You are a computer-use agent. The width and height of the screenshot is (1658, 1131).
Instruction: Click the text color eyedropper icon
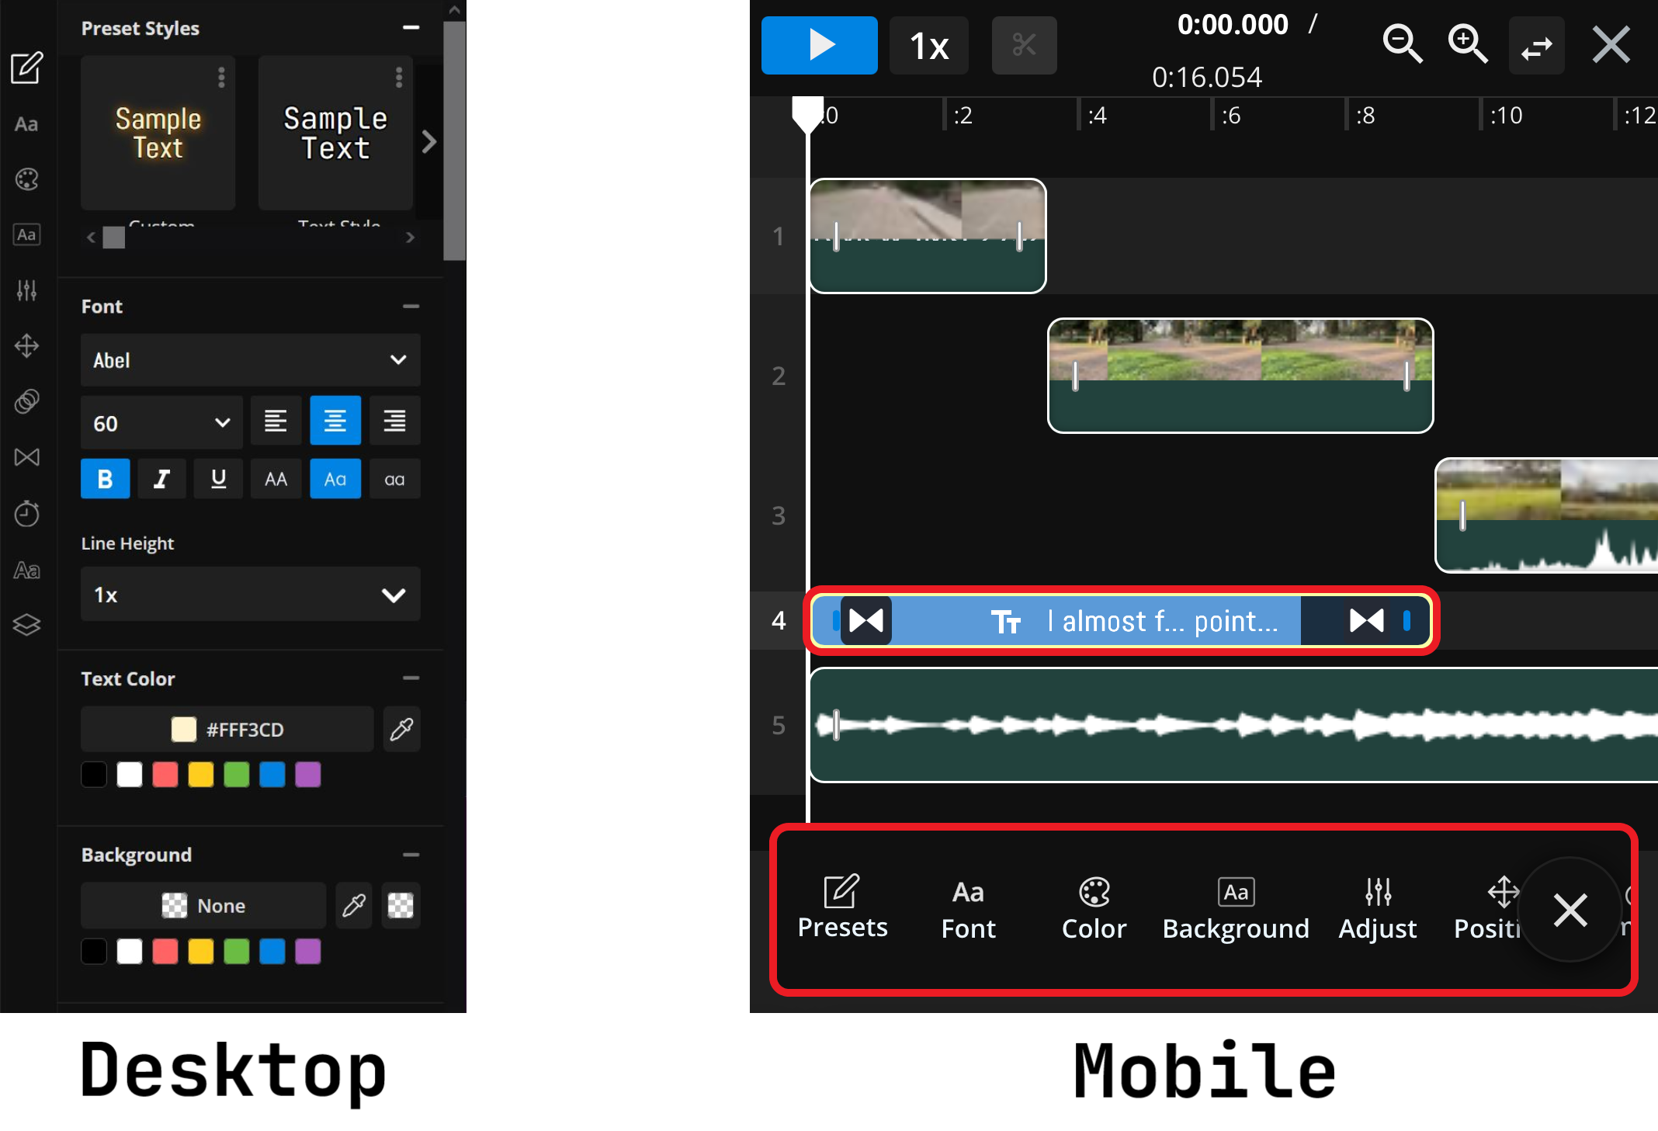(401, 729)
